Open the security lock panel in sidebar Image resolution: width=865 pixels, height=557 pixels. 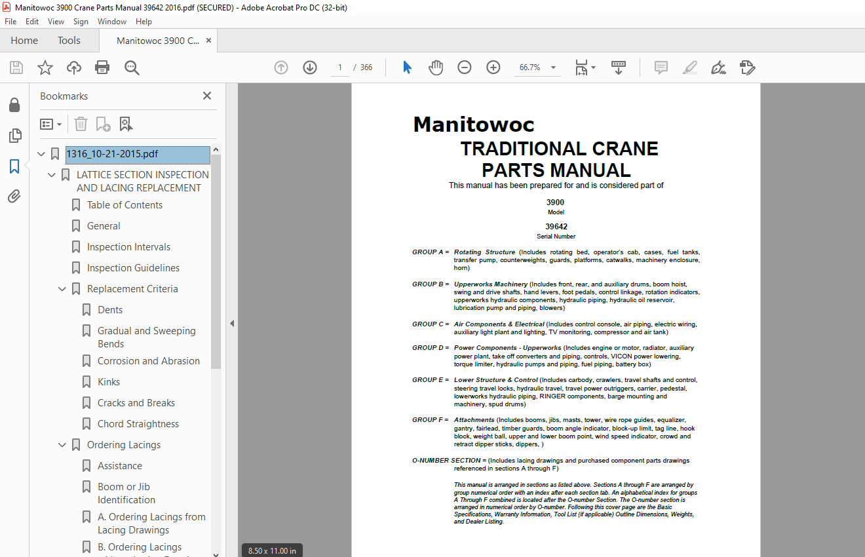coord(14,106)
